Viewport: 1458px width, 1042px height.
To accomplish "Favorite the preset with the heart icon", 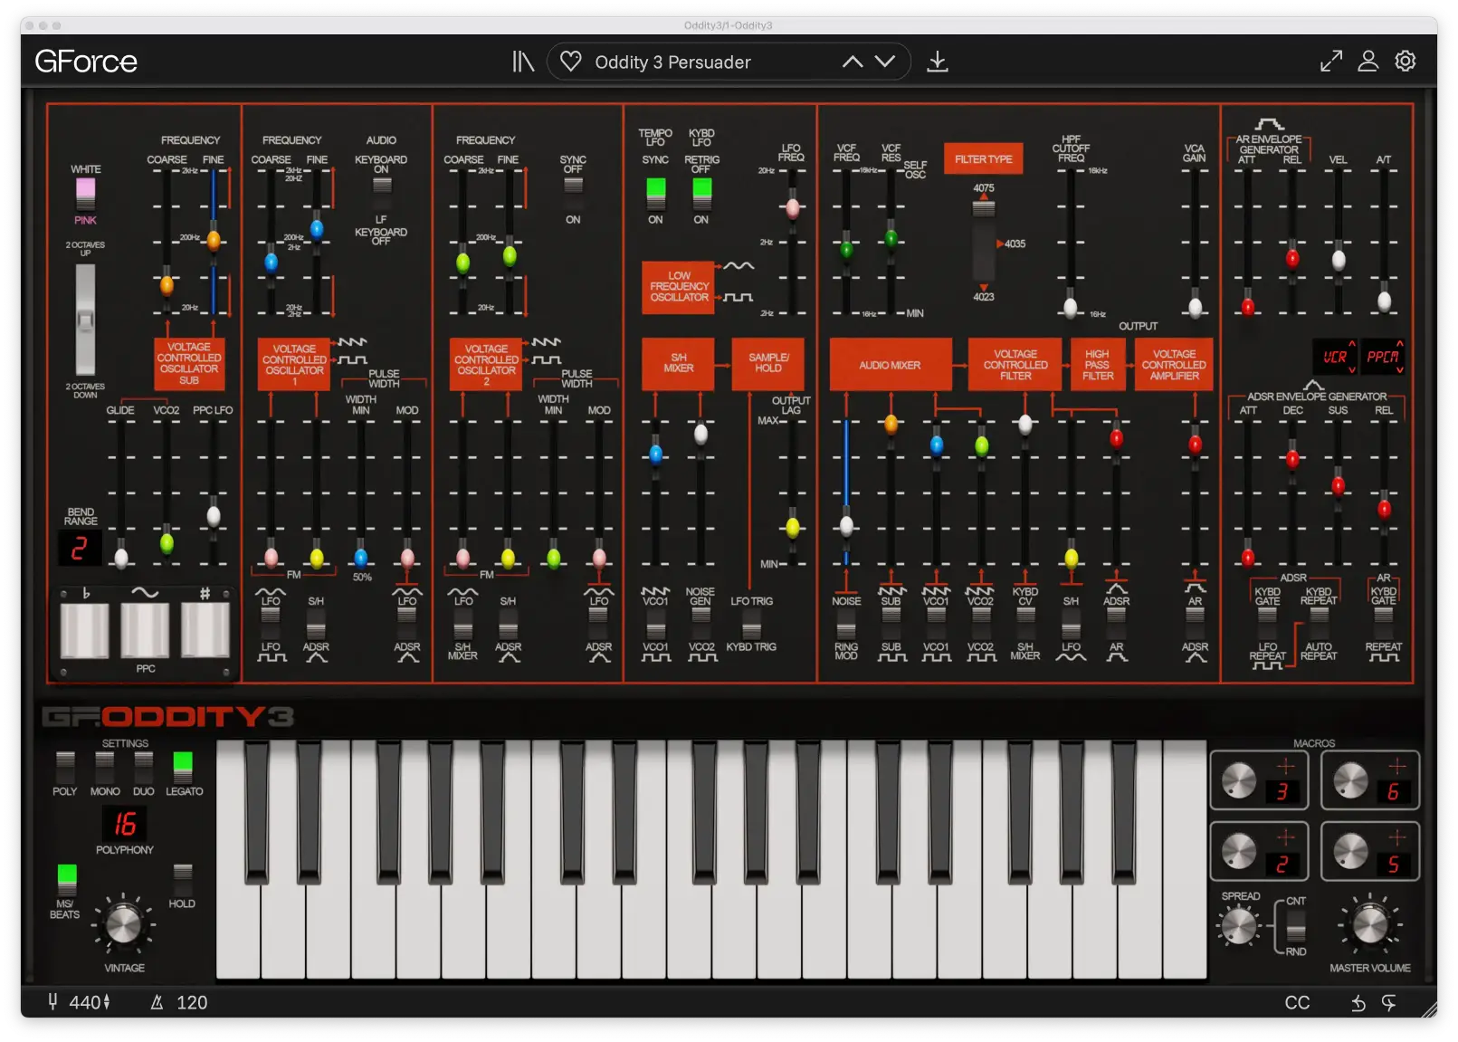I will point(571,62).
